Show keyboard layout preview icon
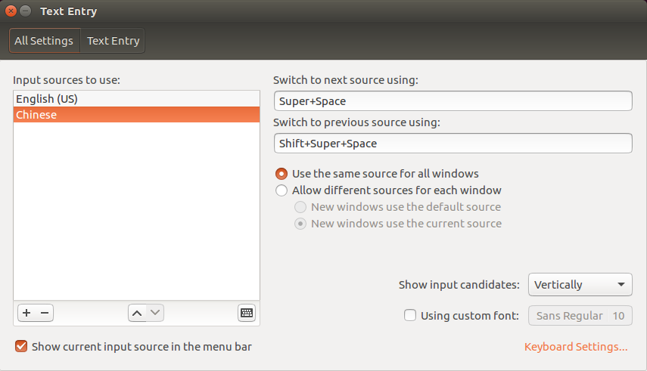The height and width of the screenshot is (371, 647). tap(247, 313)
